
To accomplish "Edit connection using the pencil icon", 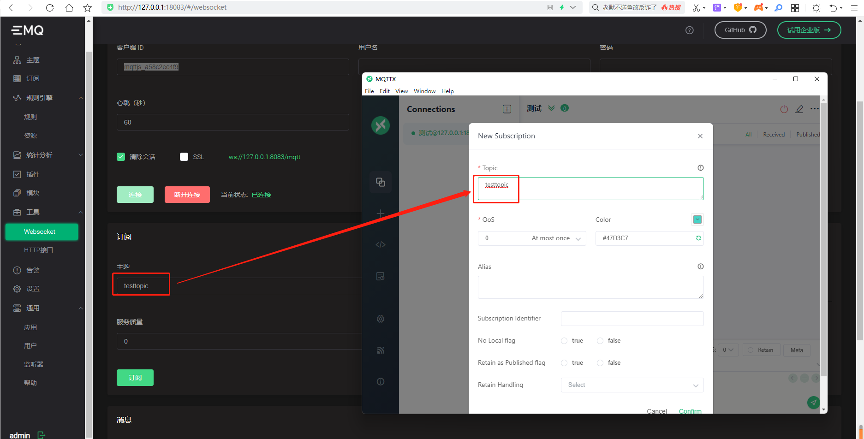I will pos(799,109).
